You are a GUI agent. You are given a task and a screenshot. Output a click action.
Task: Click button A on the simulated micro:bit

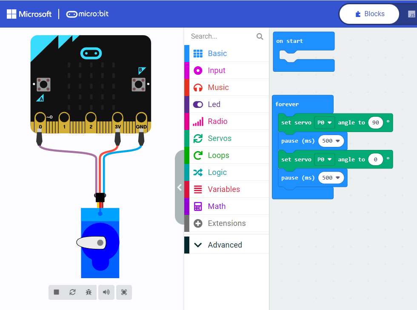tap(43, 85)
